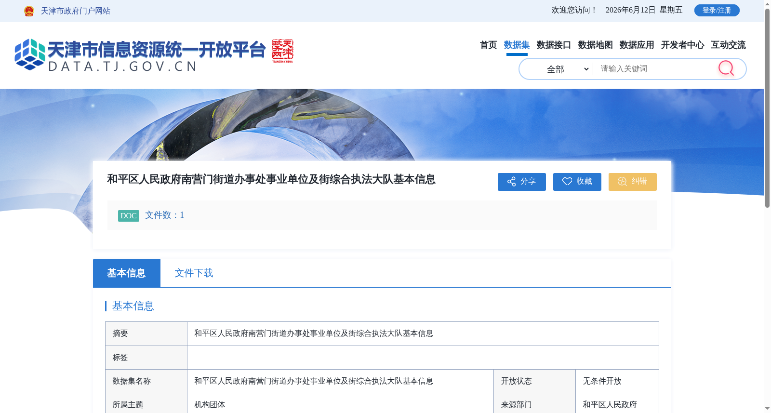Click the platform logo 天津市信息资源统一开放平台
The height and width of the screenshot is (413, 771).
pyautogui.click(x=140, y=55)
